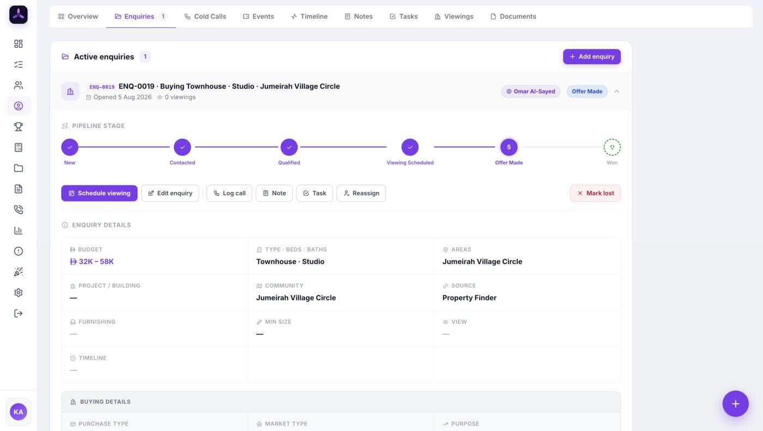
Task: Open the document page icon in sidebar
Action: [x=19, y=189]
